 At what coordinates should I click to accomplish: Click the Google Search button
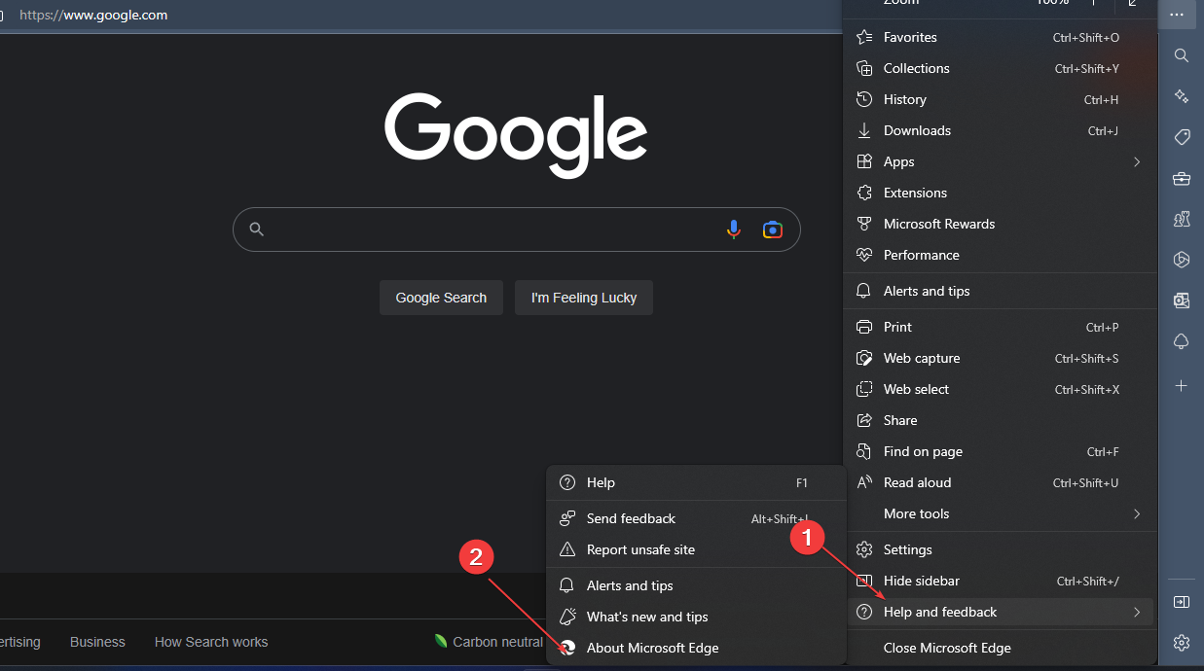(441, 298)
